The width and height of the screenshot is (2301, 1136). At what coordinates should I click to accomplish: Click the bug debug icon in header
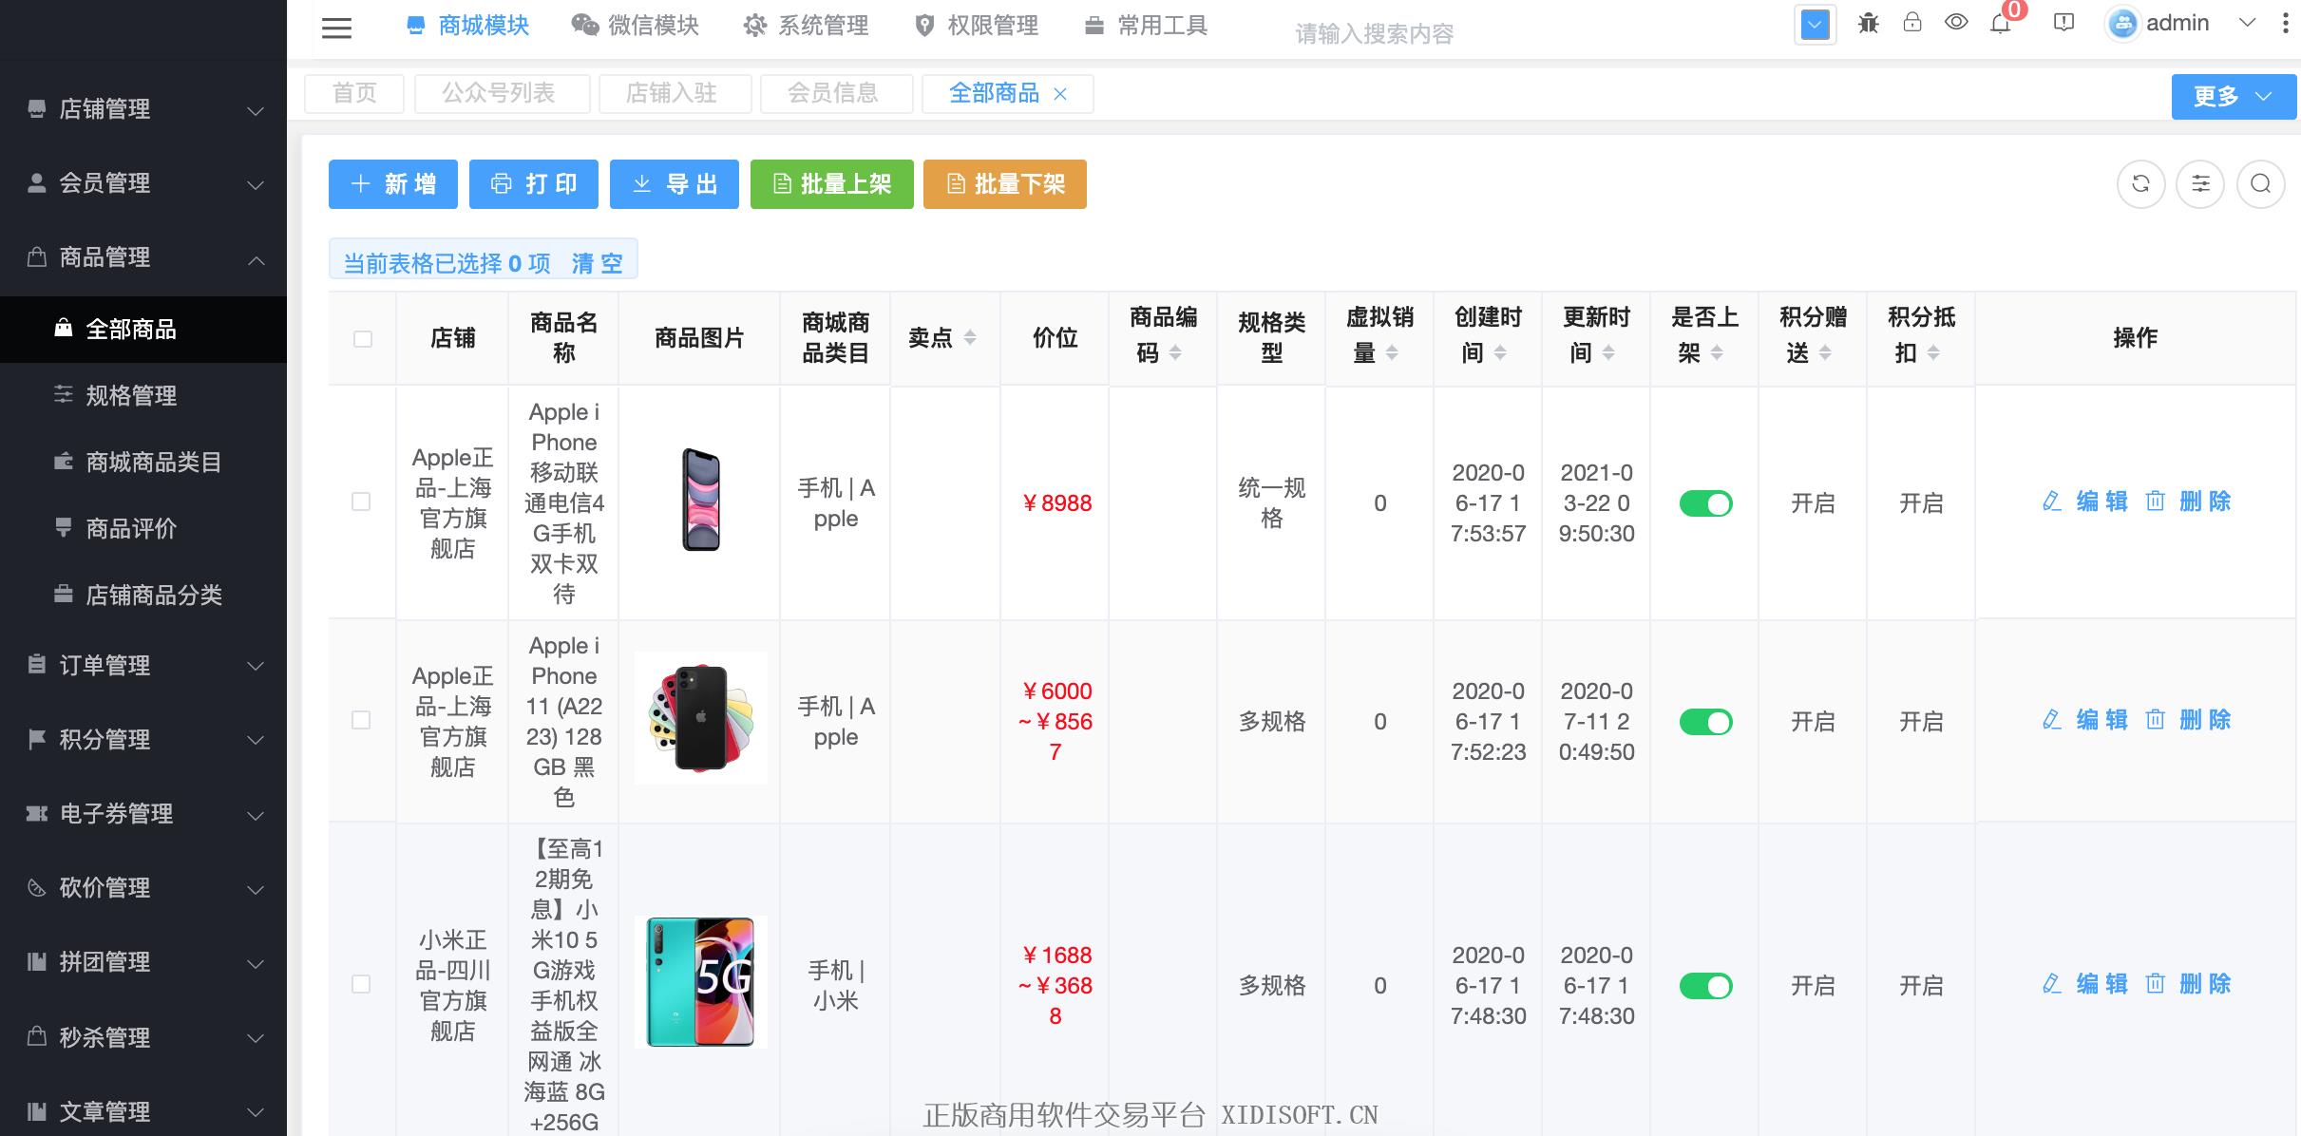point(1868,23)
